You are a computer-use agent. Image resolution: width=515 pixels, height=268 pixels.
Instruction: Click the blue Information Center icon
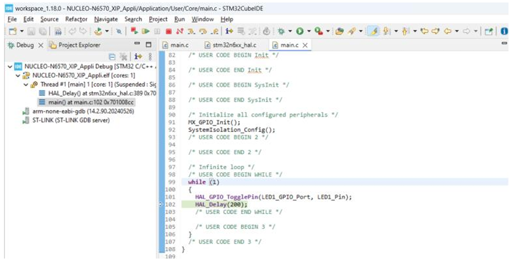click(504, 31)
